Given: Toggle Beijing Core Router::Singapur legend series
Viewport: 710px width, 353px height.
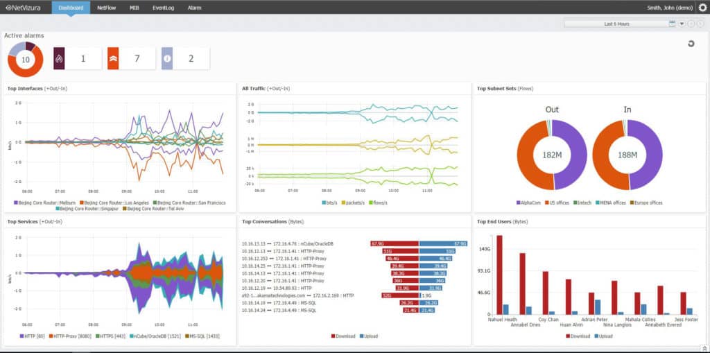Looking at the screenshot, I should 87,209.
